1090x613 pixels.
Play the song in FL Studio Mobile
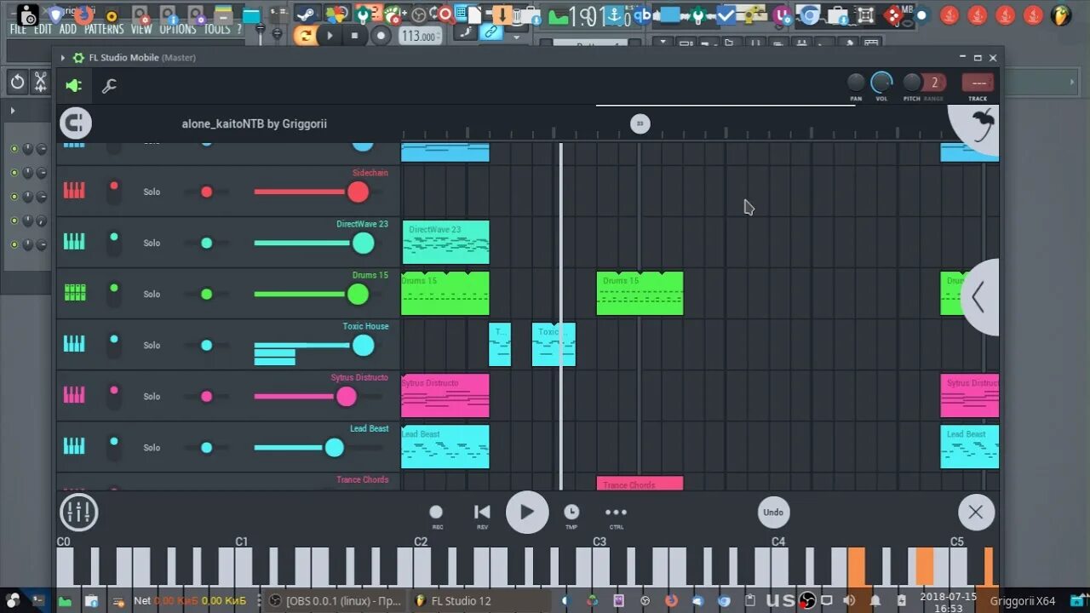coord(527,513)
